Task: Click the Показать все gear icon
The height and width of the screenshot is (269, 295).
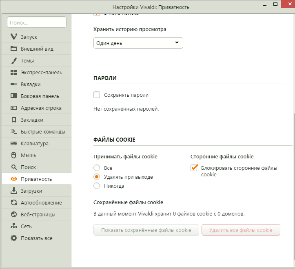Action: tap(14, 238)
